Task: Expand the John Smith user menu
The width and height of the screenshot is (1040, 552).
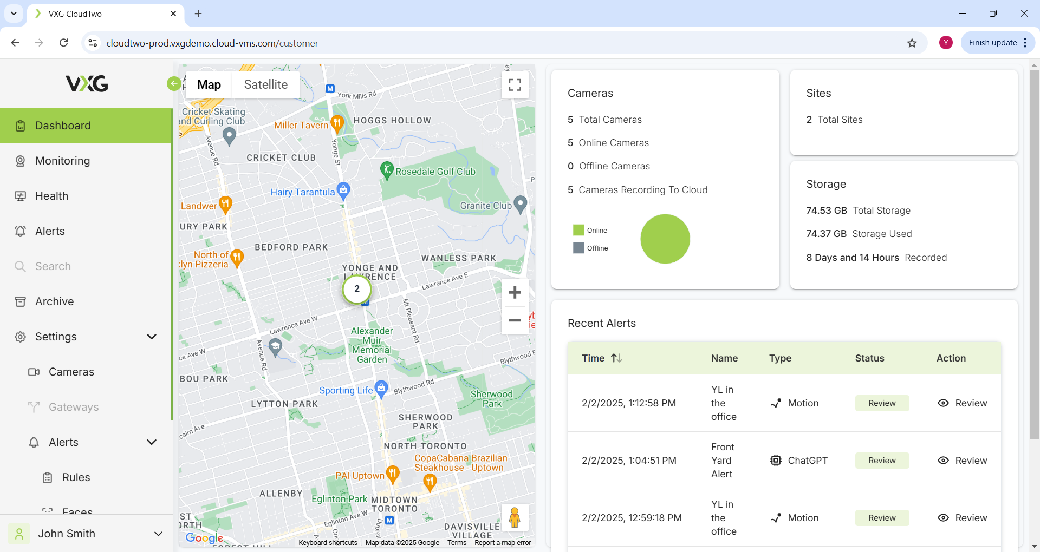Action: 158,534
